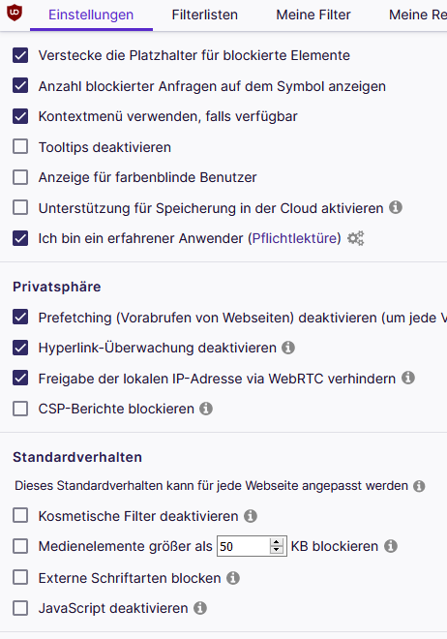The width and height of the screenshot is (447, 639).
Task: Increase media size with stepper up arrow
Action: pos(277,542)
